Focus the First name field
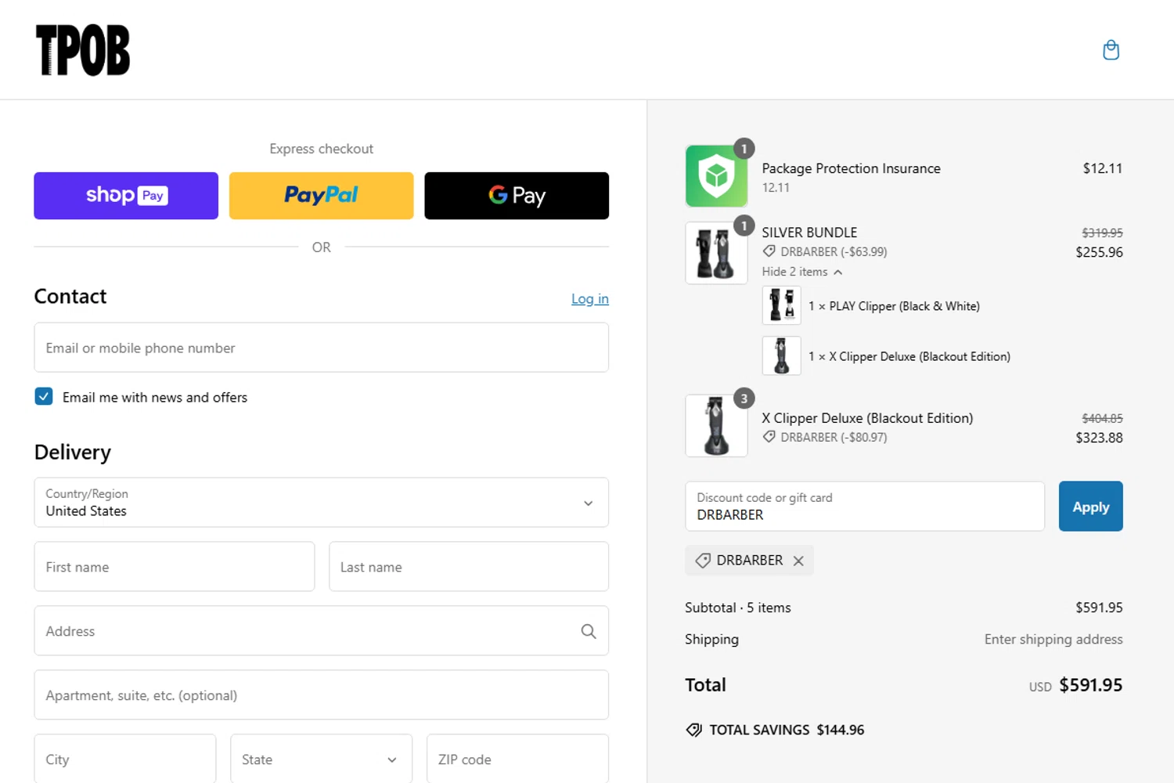This screenshot has height=783, width=1174. [175, 567]
